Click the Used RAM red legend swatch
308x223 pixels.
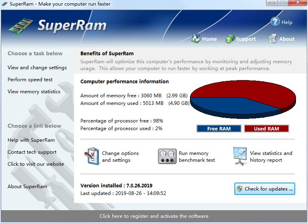point(266,129)
